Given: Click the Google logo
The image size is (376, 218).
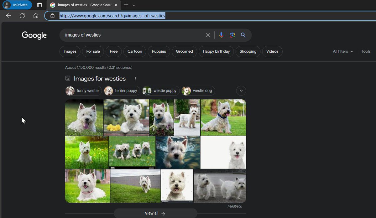Looking at the screenshot, I should click(34, 35).
